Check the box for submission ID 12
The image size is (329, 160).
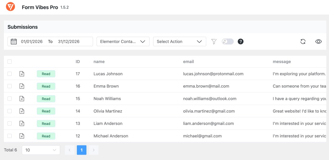pos(10,136)
